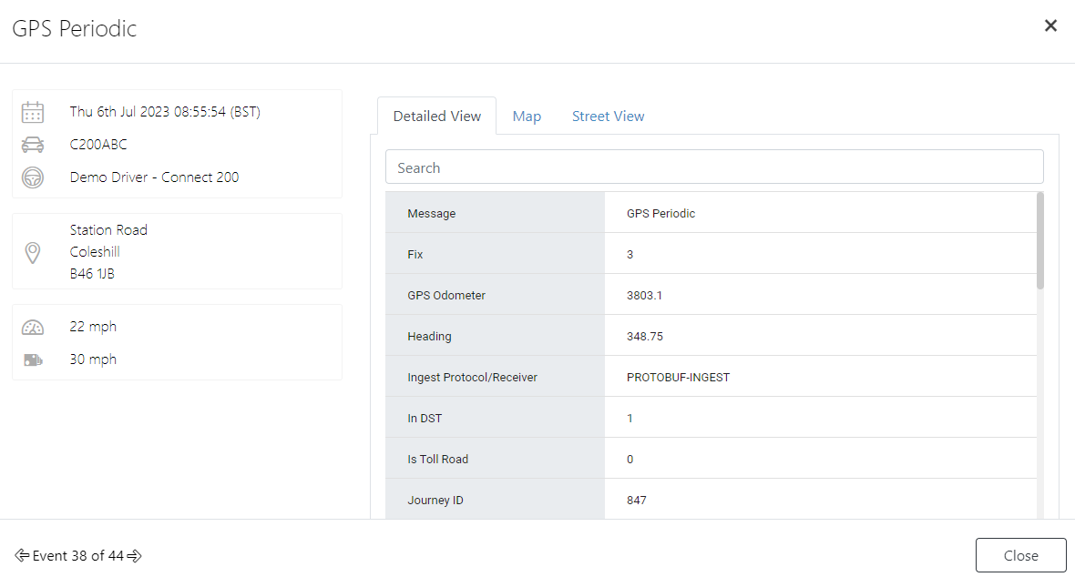Click the In DST value link
Viewport: 1075px width, 577px height.
[x=629, y=418]
